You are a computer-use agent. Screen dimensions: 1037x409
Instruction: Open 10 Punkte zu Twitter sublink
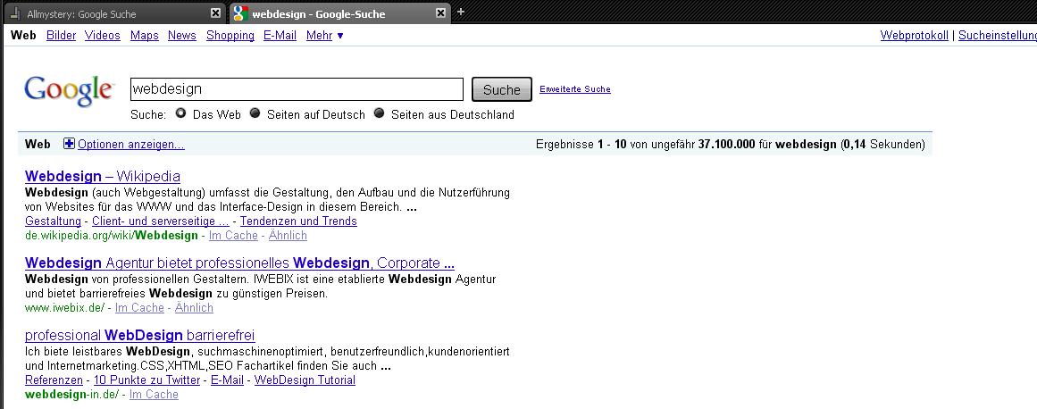click(146, 380)
